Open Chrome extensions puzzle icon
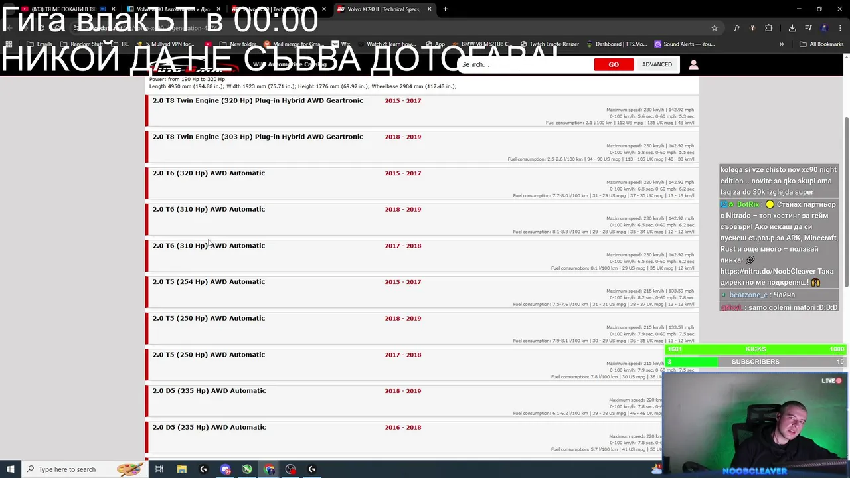The height and width of the screenshot is (478, 850). [769, 28]
